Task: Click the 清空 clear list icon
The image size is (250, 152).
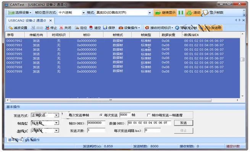Action: point(91,28)
